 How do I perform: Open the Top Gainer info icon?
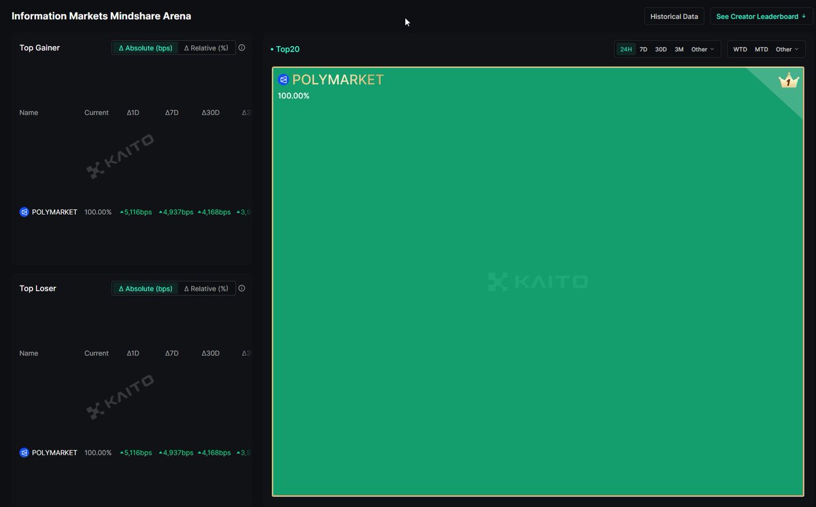coord(241,48)
